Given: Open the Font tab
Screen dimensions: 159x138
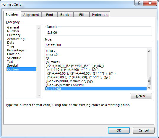Looking at the screenshot, I should pos(50,15).
